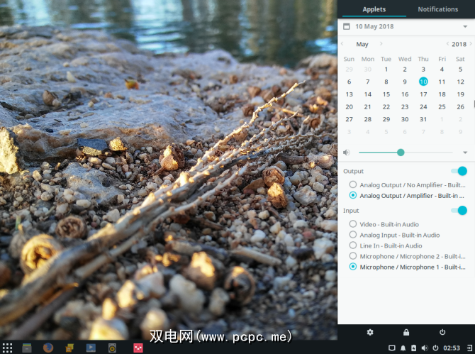Select Line In - Built-in Audio input

352,245
